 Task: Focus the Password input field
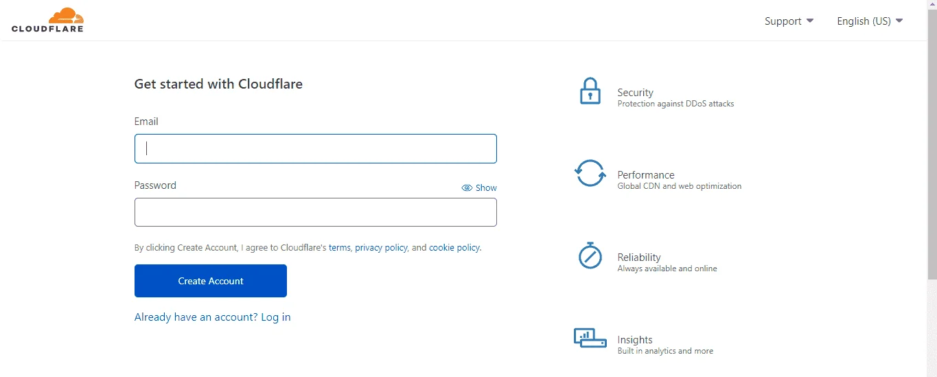pos(316,212)
